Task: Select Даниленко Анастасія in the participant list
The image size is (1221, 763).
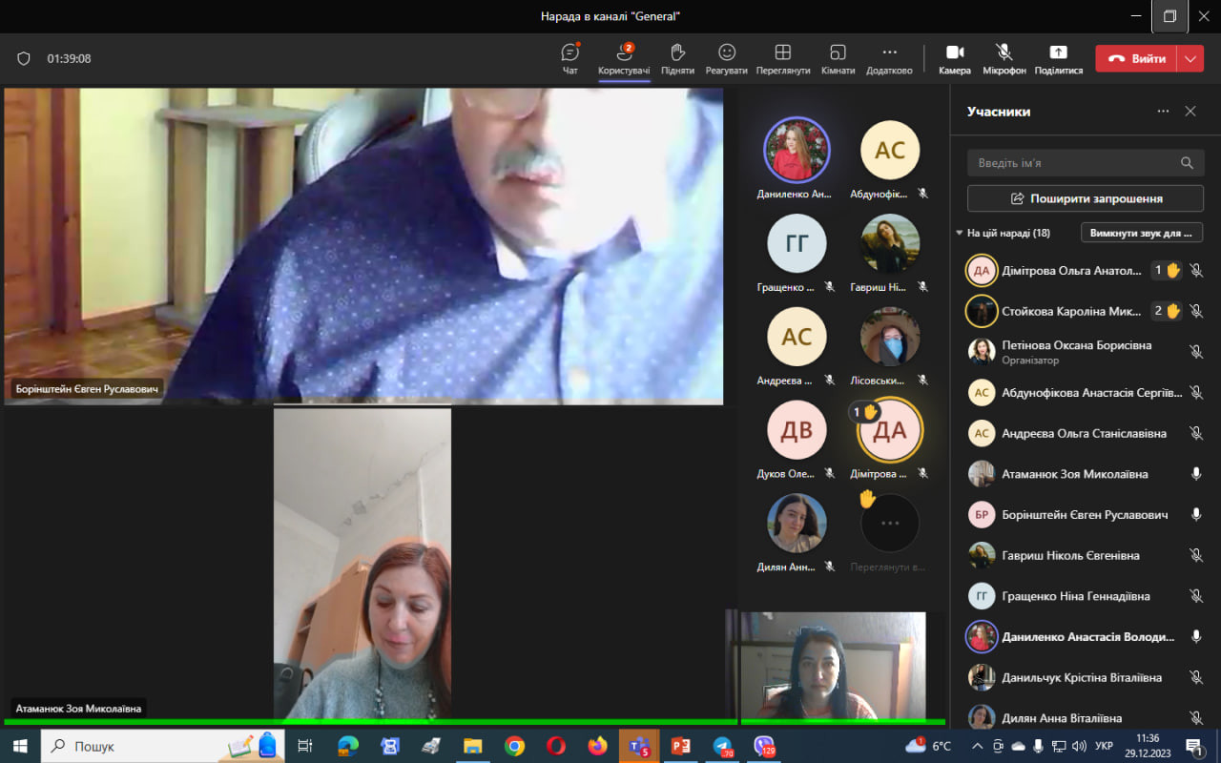Action: click(1086, 637)
